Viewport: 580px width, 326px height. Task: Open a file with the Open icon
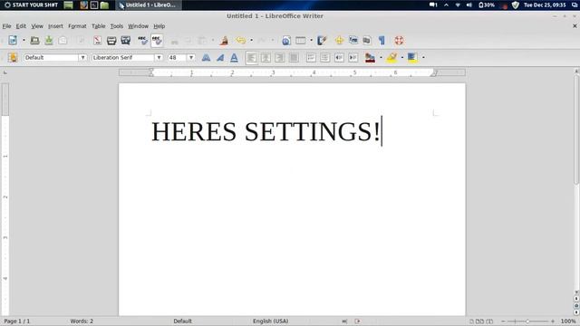[x=34, y=40]
